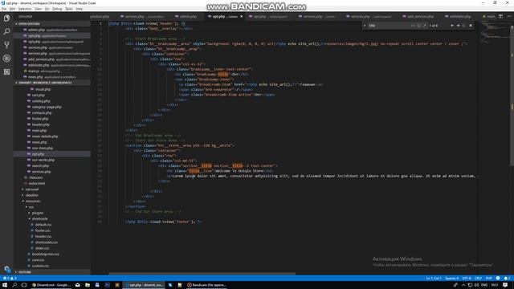This screenshot has height=289, width=514.
Task: Toggle Match Case in the find widget
Action: point(413,26)
